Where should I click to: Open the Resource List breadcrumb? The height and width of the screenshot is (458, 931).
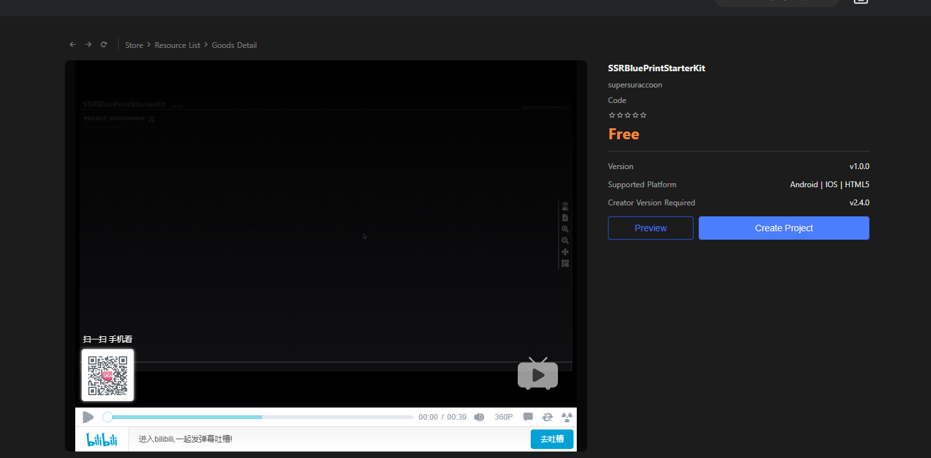[x=178, y=45]
